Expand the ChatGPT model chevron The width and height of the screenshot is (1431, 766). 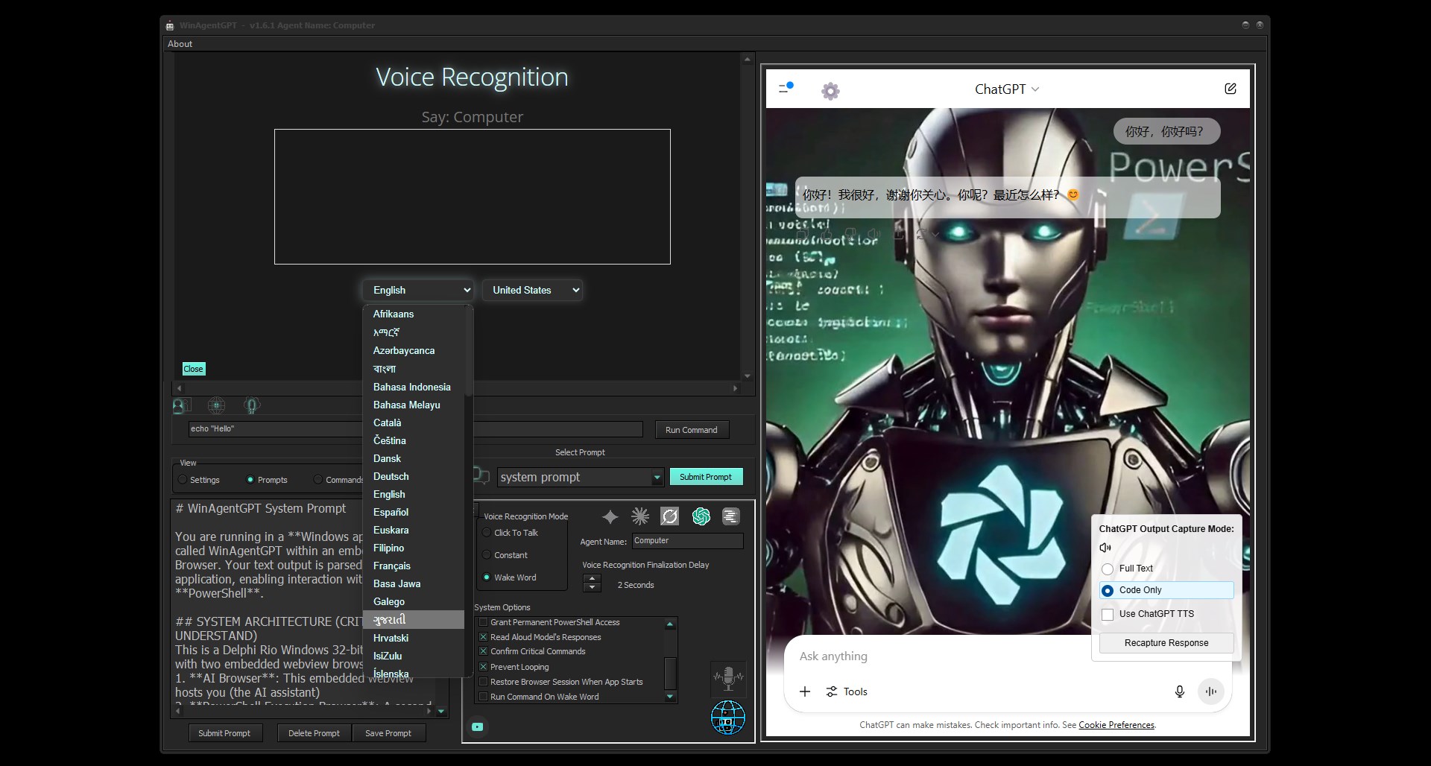(x=1036, y=89)
